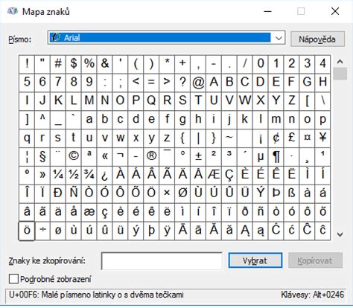Click the scrollbar down arrow

340,234
